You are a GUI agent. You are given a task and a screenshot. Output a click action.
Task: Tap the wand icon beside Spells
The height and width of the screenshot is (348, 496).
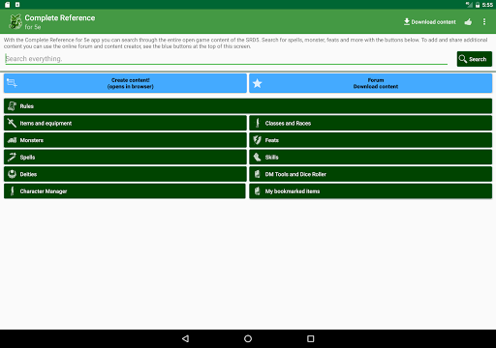click(x=12, y=158)
